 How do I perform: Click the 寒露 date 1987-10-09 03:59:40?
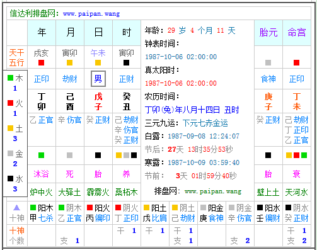coord(204,162)
